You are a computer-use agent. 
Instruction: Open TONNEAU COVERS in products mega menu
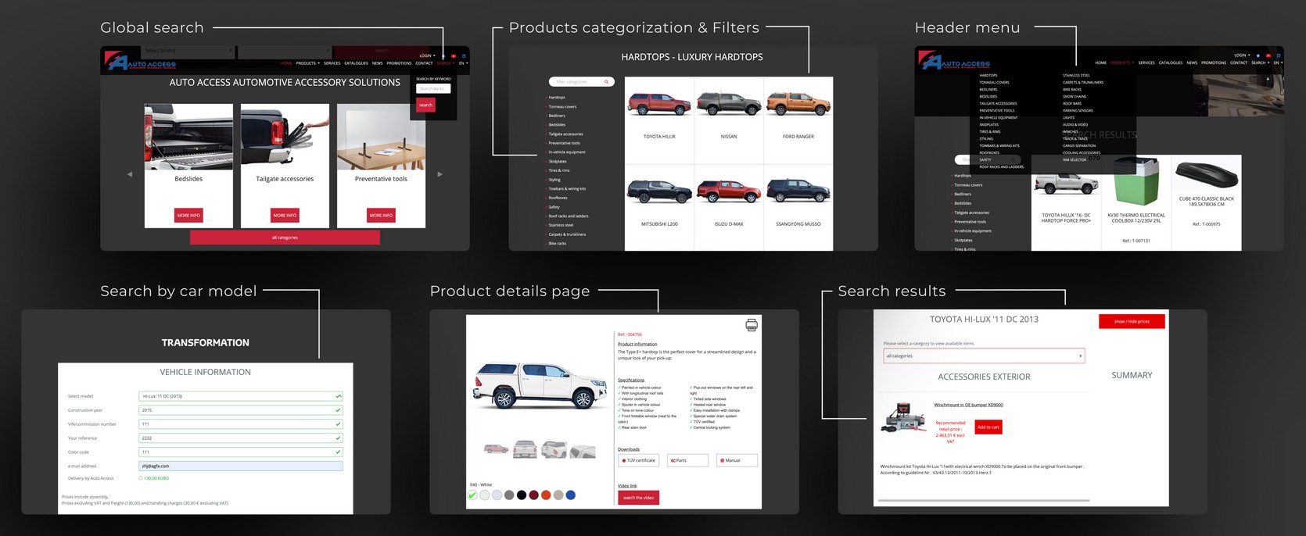(x=994, y=82)
